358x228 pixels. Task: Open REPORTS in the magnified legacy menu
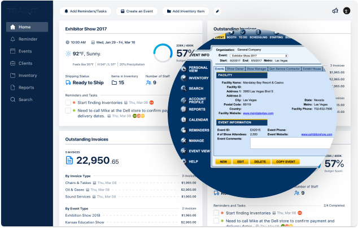click(x=193, y=109)
